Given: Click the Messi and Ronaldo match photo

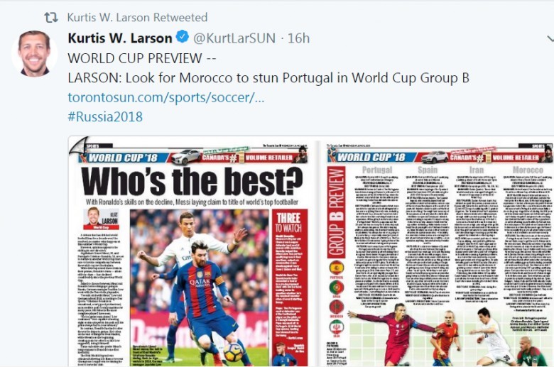Looking at the screenshot, I should tap(200, 287).
